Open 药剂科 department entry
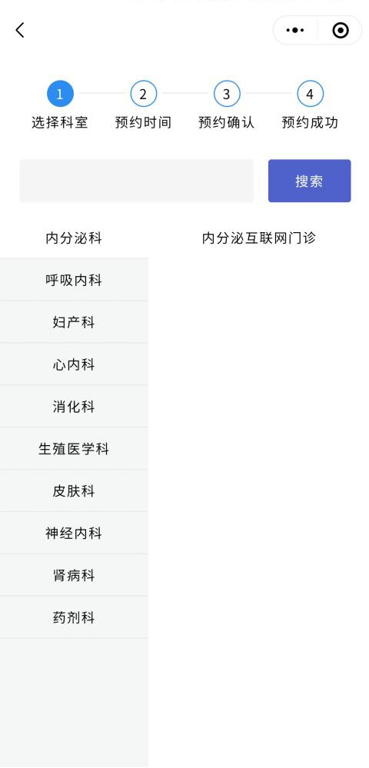Screen dimensions: 369x768 click(x=74, y=617)
